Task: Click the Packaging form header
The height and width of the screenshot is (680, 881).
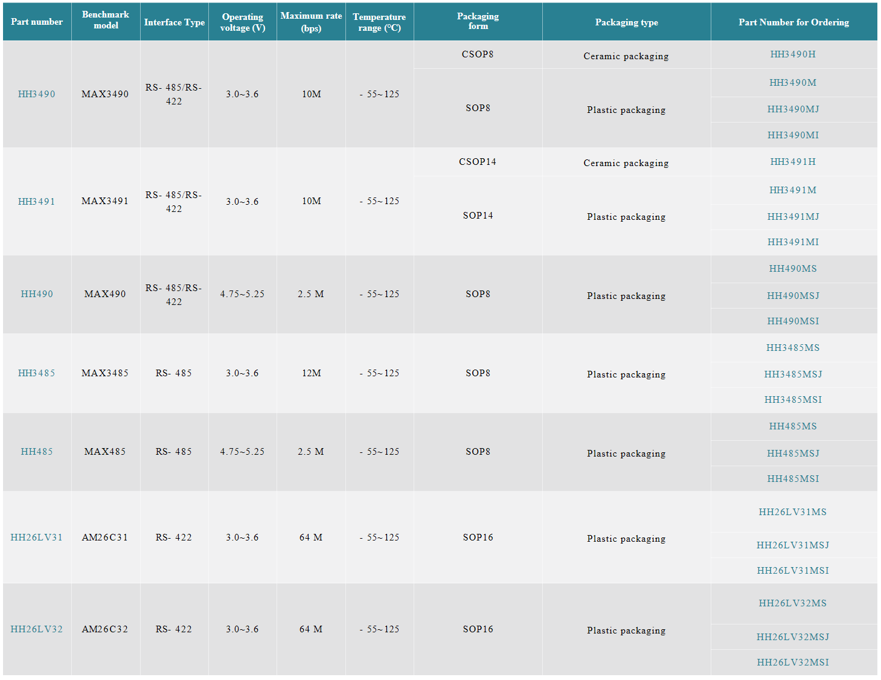Action: point(478,22)
